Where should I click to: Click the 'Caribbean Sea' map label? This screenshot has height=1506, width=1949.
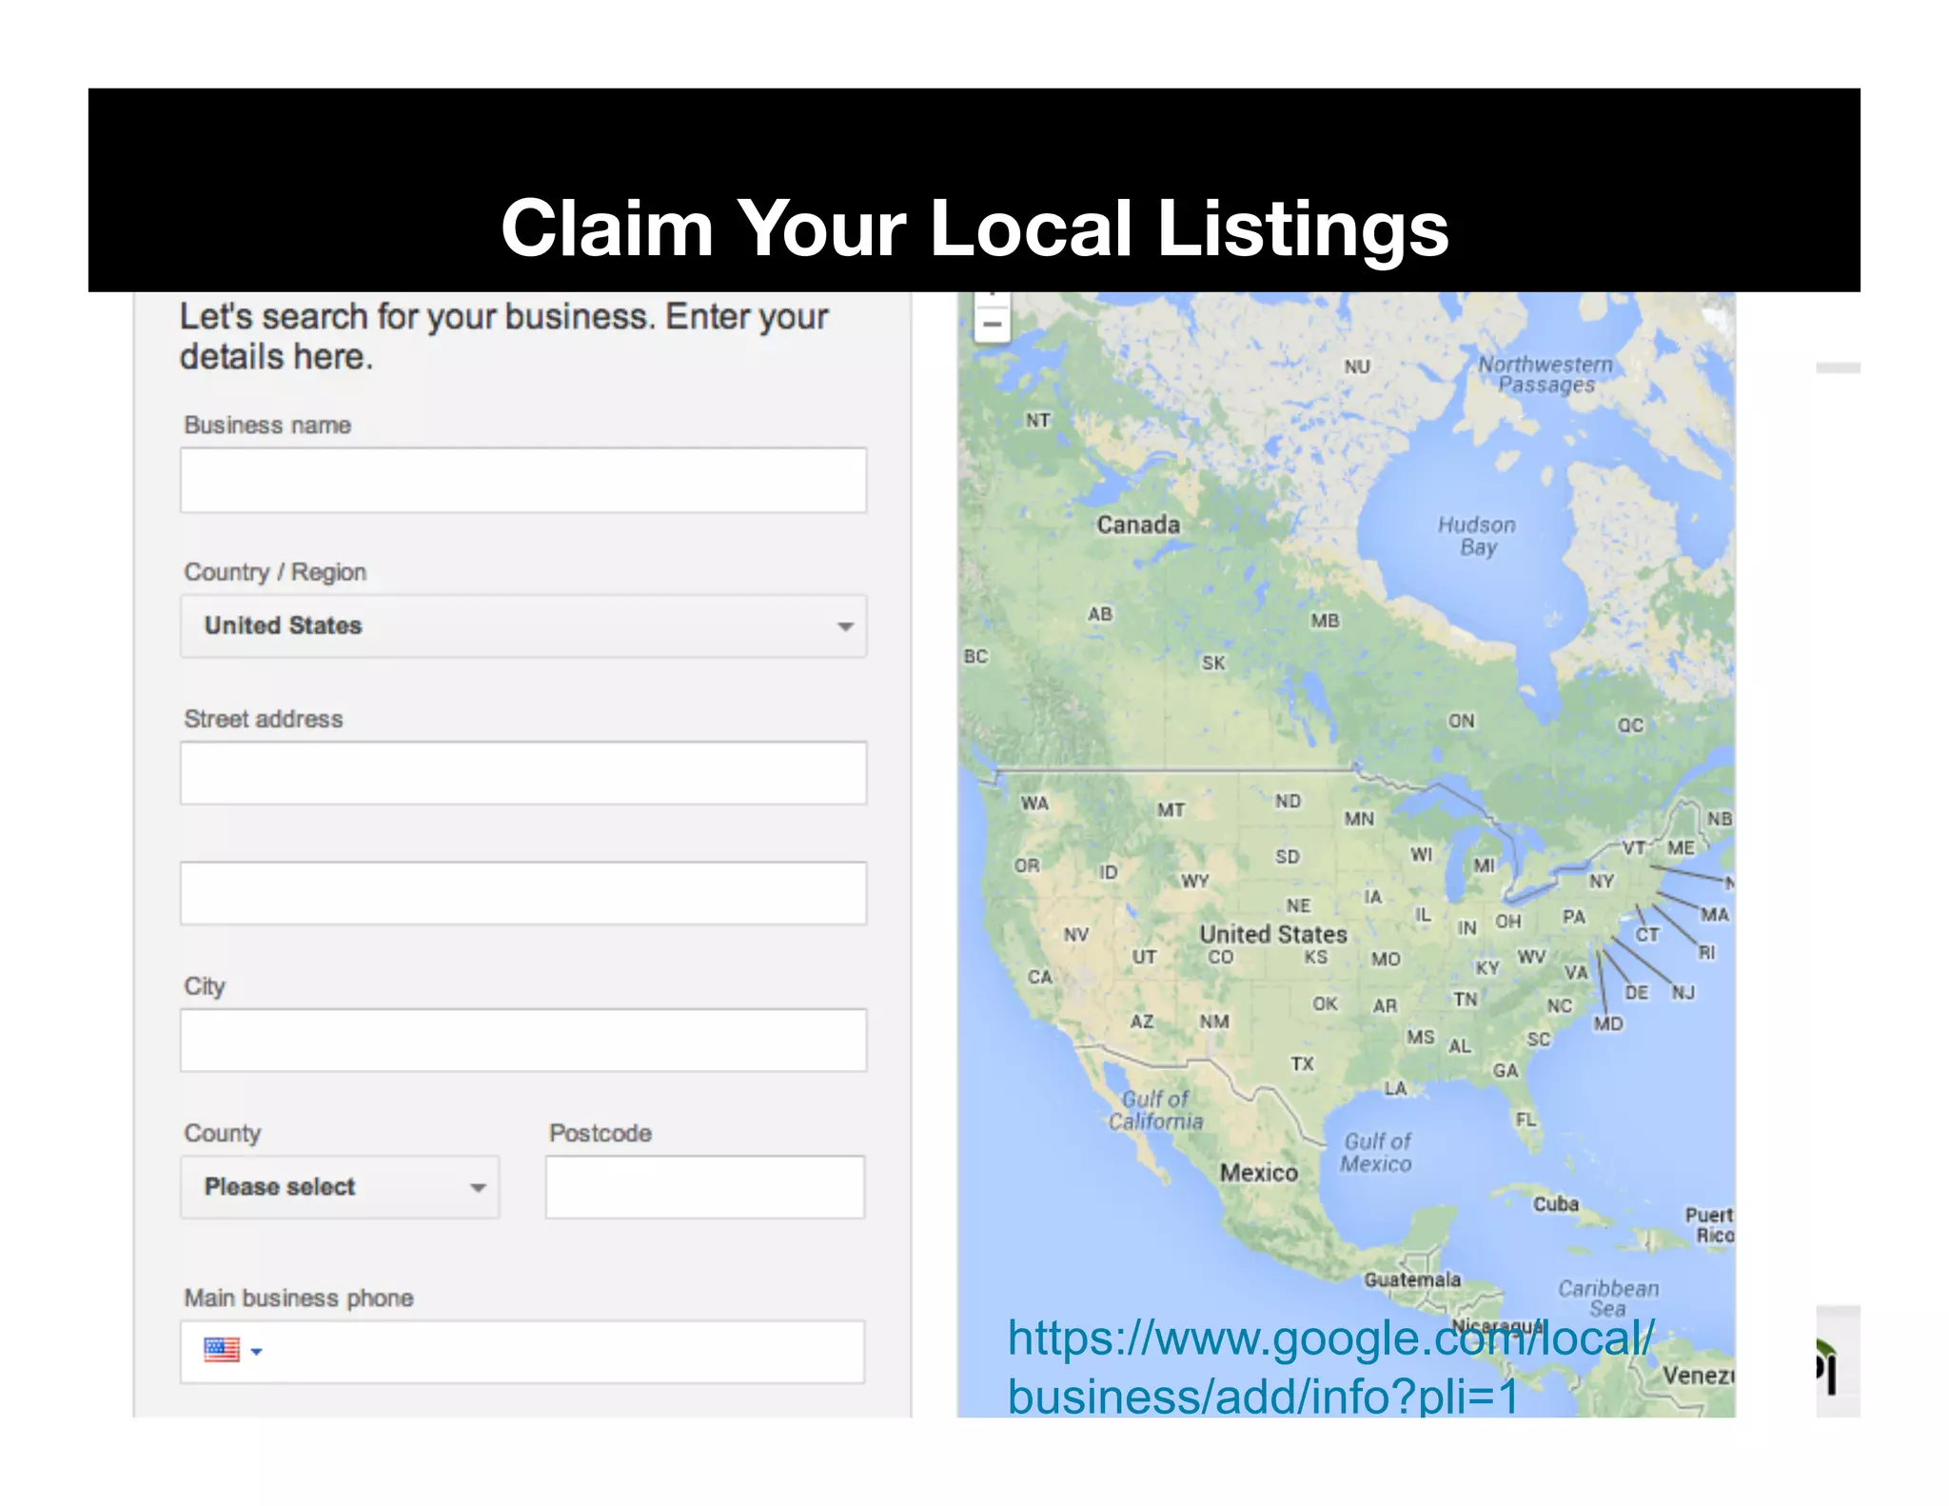pyautogui.click(x=1608, y=1298)
